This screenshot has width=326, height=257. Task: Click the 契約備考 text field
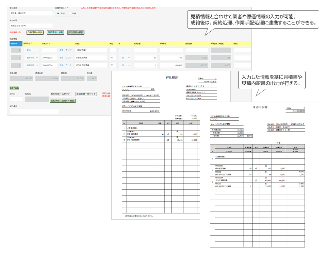34,111
